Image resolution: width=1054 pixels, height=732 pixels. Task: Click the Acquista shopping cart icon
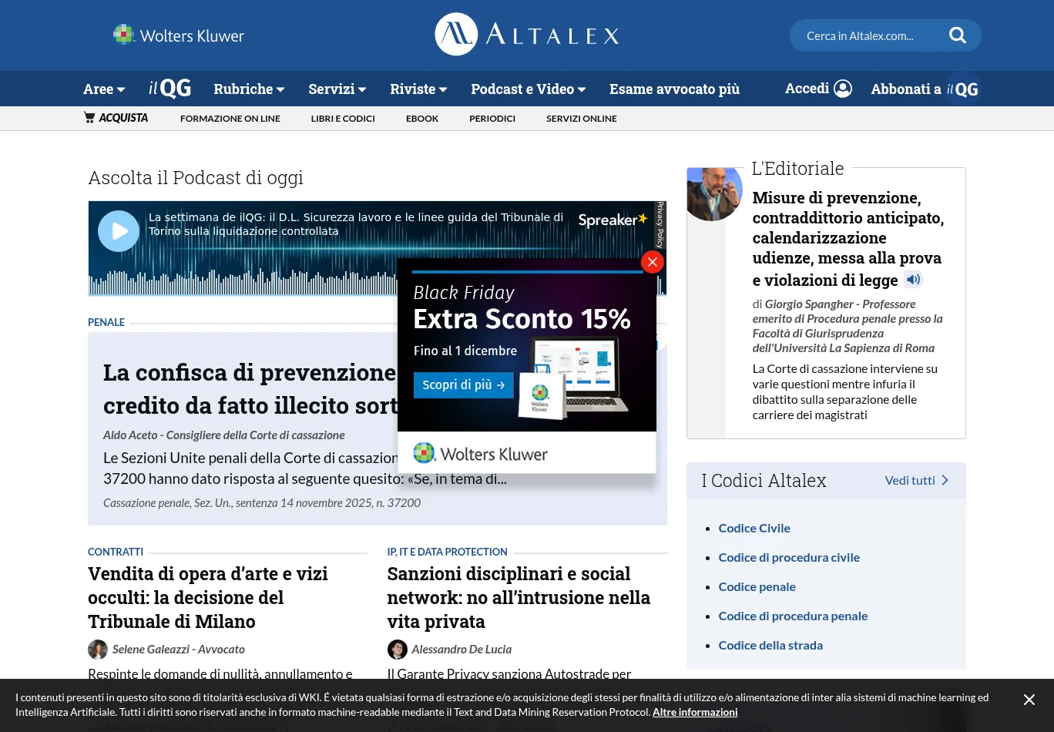[x=89, y=118]
